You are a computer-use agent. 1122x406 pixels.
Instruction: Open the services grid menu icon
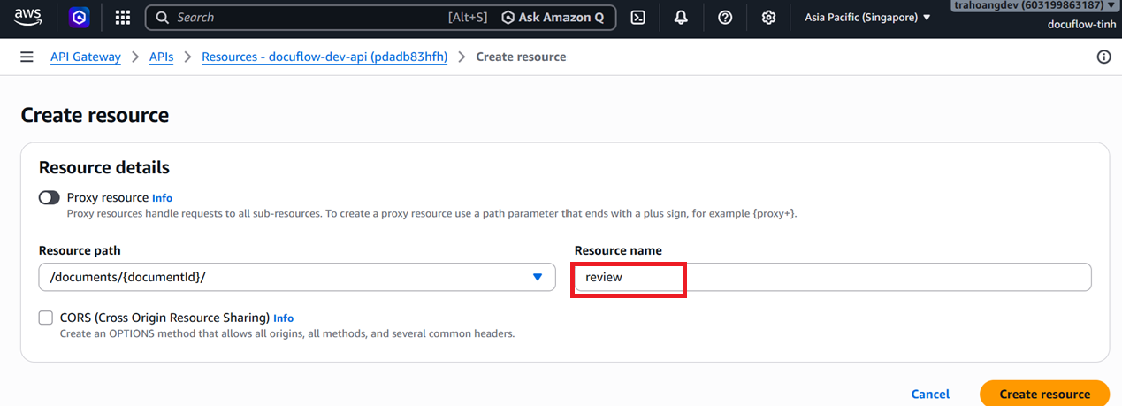pos(123,17)
